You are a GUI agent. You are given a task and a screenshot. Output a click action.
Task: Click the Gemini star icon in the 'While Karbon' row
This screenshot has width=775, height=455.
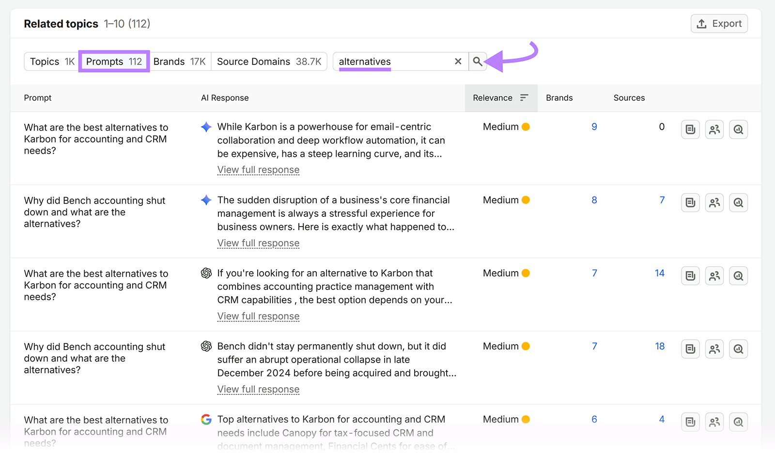(206, 127)
